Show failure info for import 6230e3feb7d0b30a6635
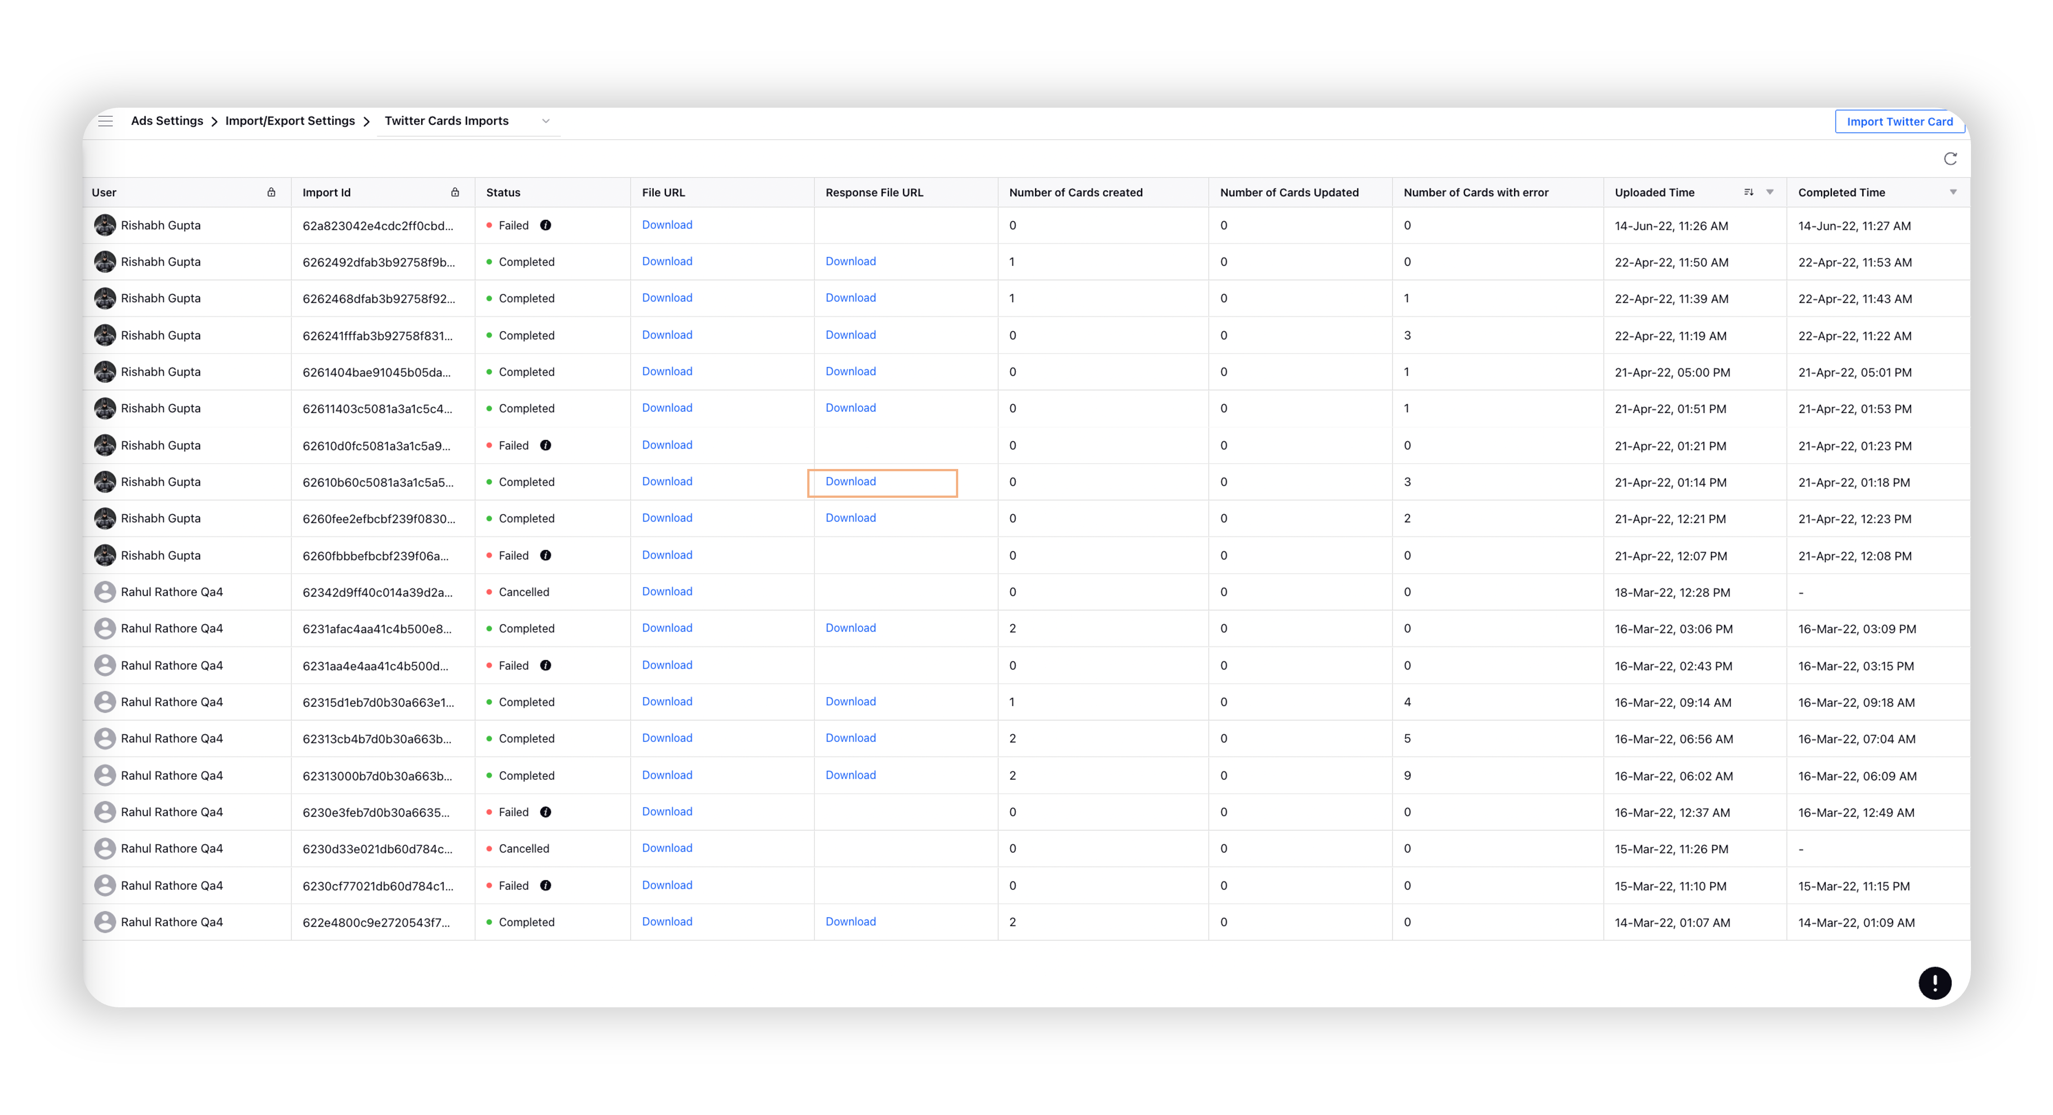The height and width of the screenshot is (1115, 2053). (545, 811)
